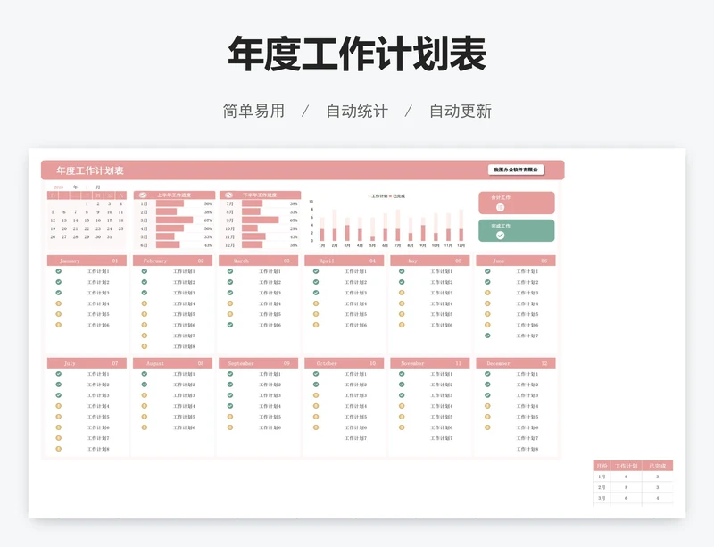The width and height of the screenshot is (714, 547).
Task: Click calendar date 22
Action: (87, 228)
